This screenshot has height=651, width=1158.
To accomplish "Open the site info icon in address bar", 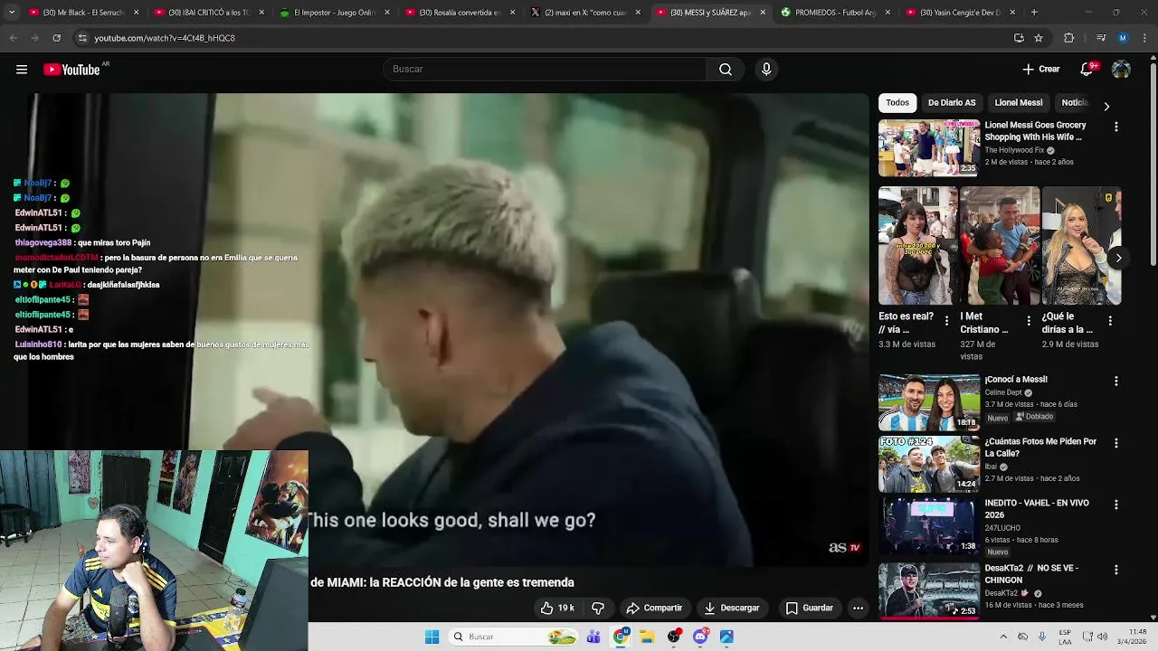I will coord(82,38).
